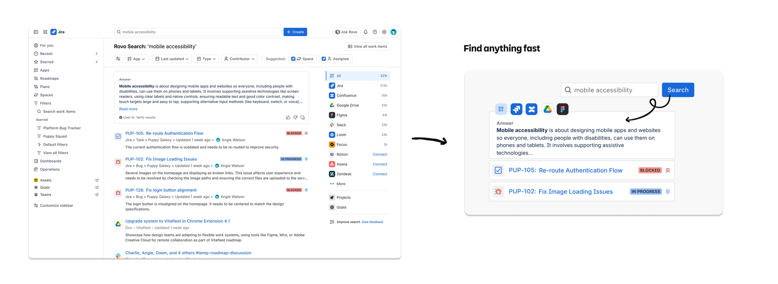Click the Create button
This screenshot has width=778, height=284.
[295, 32]
